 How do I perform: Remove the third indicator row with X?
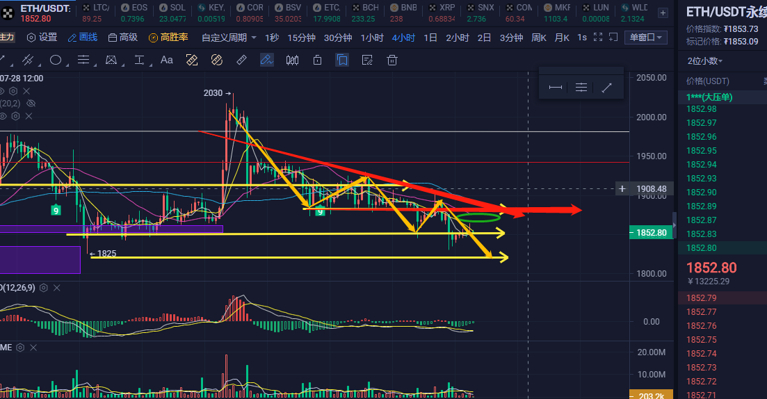[x=29, y=116]
